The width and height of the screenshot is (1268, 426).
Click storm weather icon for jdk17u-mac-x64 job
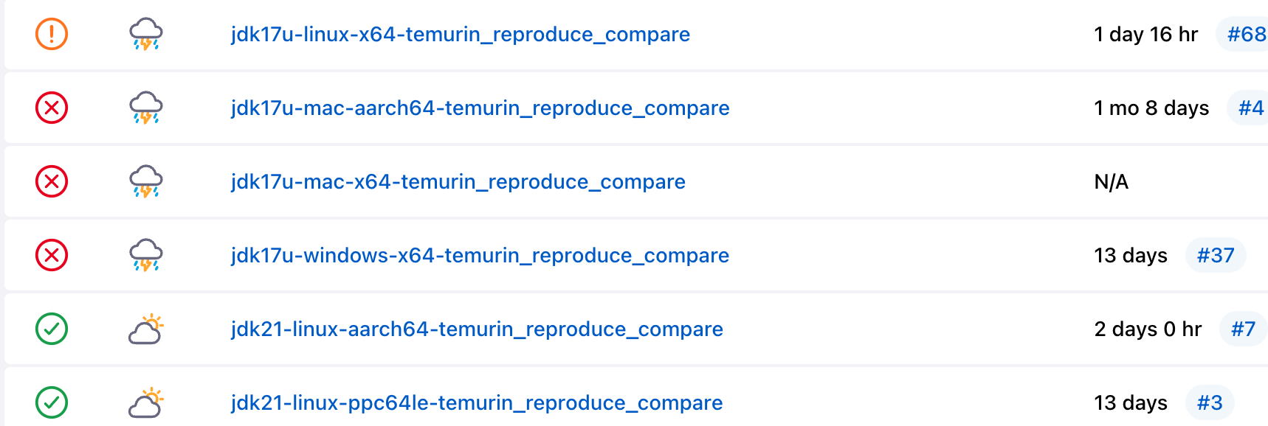pos(145,181)
